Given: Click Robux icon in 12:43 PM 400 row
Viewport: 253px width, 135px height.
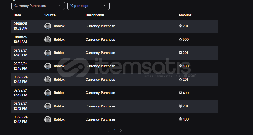Looking at the screenshot, I should click(x=180, y=93).
